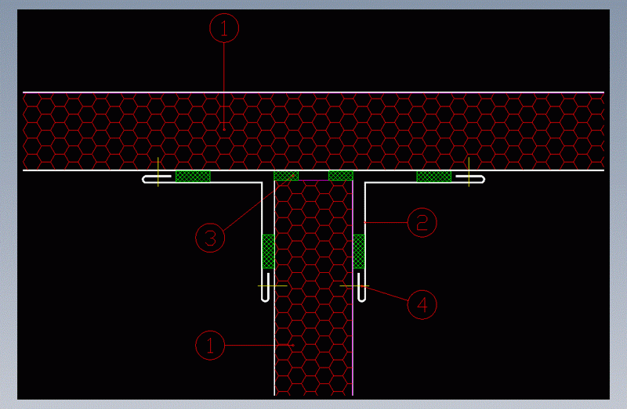Select the far-right green hatched gasket
Viewport: 627px width, 409px height.
click(433, 176)
